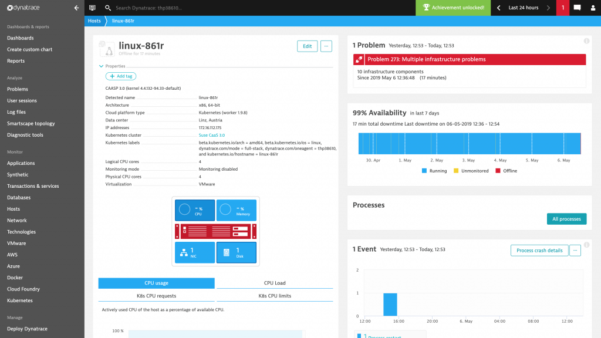The width and height of the screenshot is (601, 338).
Task: Open more options next to Edit button
Action: pos(326,46)
